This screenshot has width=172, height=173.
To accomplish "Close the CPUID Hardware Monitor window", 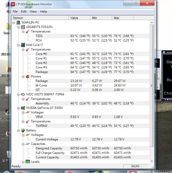I will click(x=147, y=3).
